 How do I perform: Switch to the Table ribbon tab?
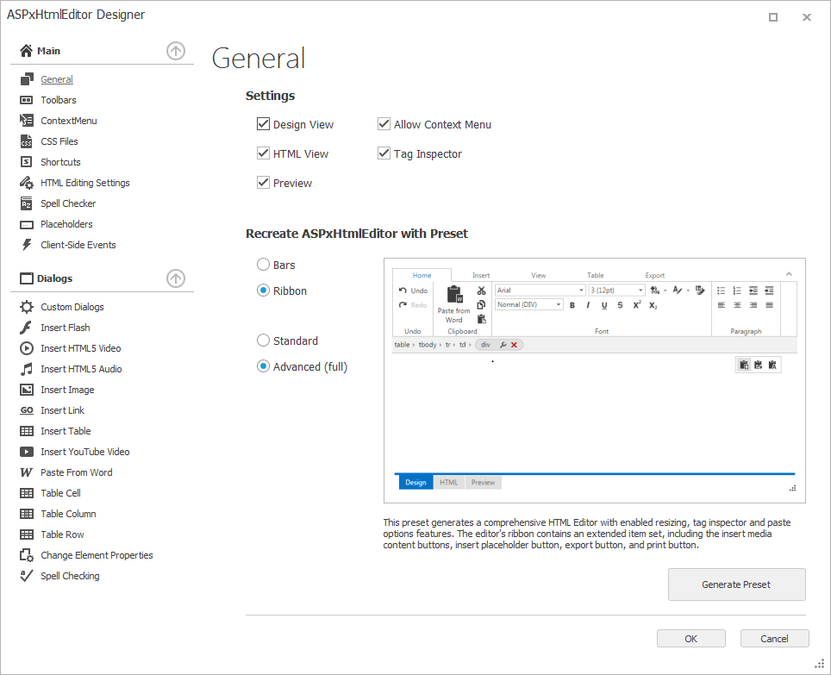pyautogui.click(x=595, y=276)
